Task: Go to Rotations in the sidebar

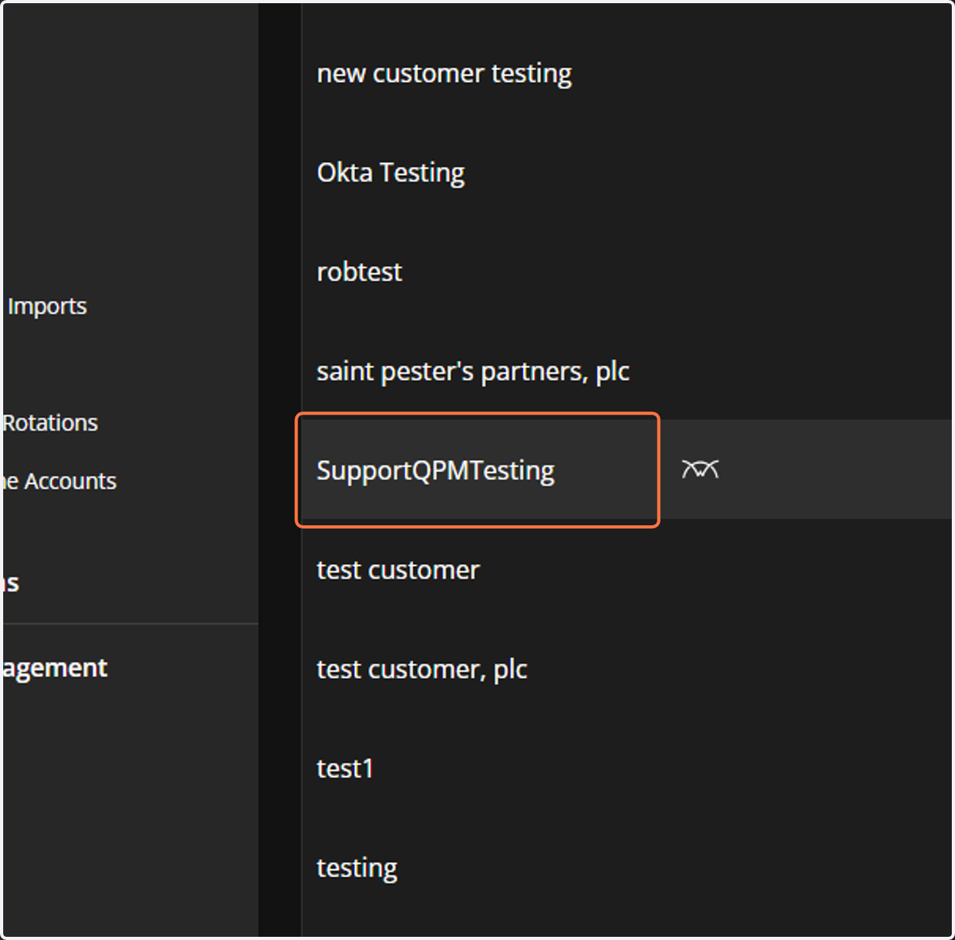Action: (50, 423)
